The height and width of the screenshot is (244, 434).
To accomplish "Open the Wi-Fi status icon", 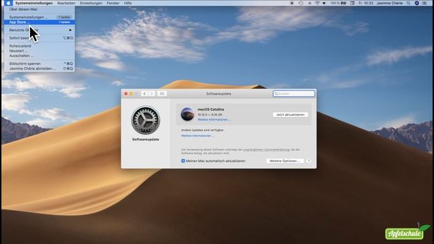I will click(317, 3).
